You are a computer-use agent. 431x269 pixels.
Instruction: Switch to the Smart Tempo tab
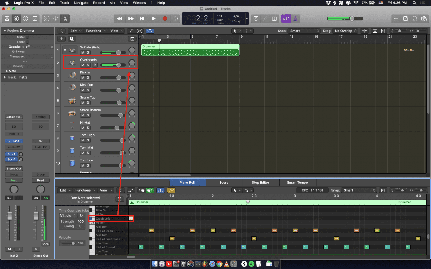[297, 182]
